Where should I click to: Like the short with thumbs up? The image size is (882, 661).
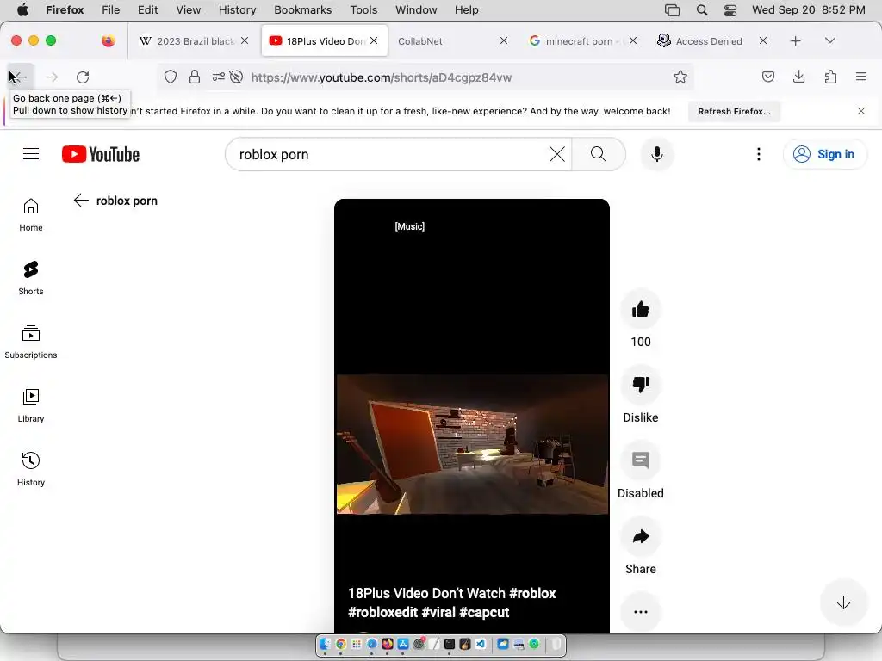[641, 309]
